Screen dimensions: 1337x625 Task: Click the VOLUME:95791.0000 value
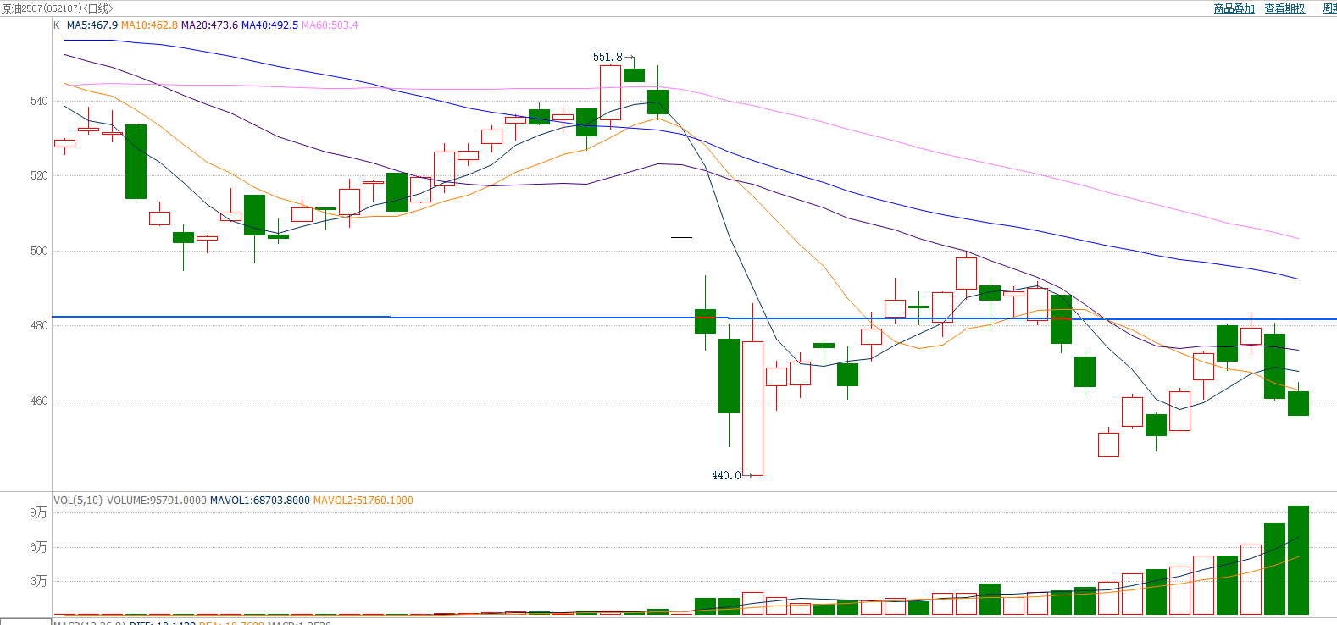tap(157, 501)
